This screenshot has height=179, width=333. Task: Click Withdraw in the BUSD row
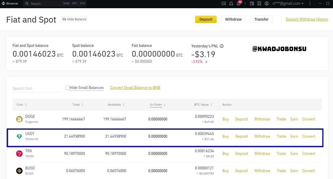click(x=262, y=171)
